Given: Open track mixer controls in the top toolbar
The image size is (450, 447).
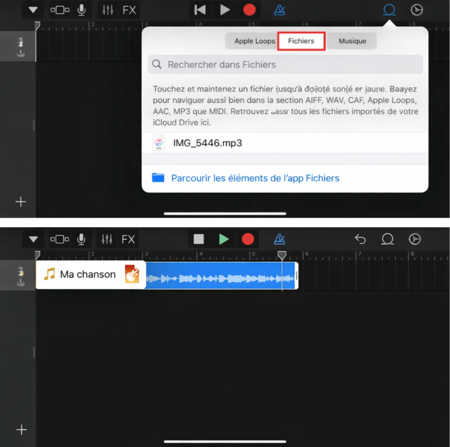Looking at the screenshot, I should tap(108, 10).
